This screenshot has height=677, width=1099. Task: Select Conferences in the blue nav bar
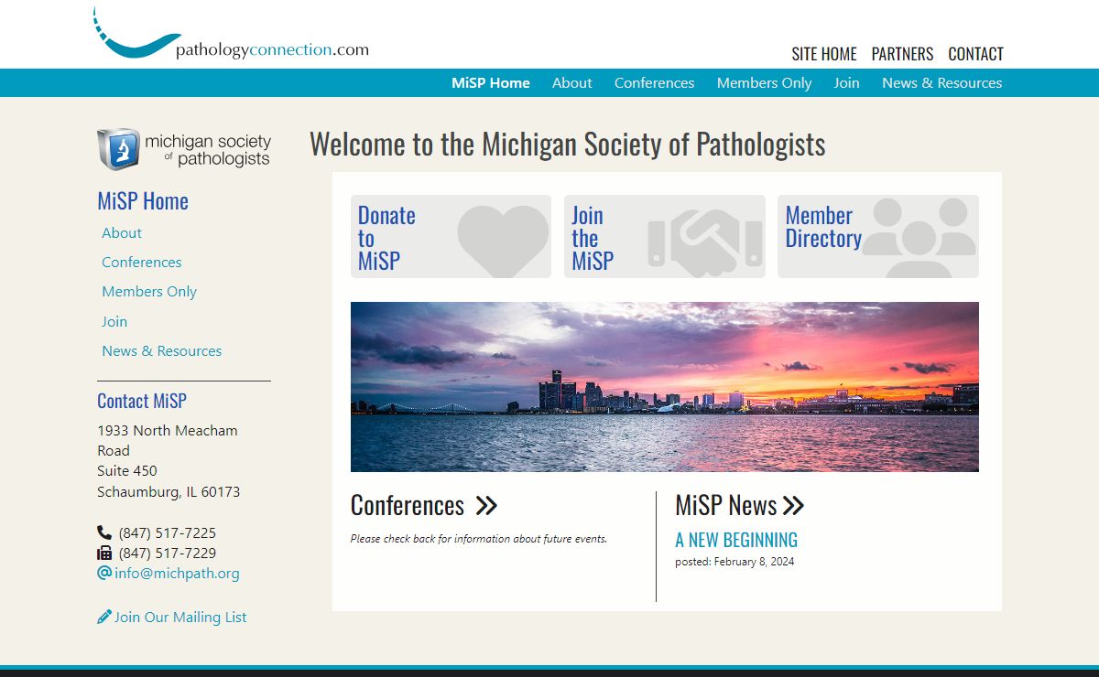pyautogui.click(x=654, y=82)
